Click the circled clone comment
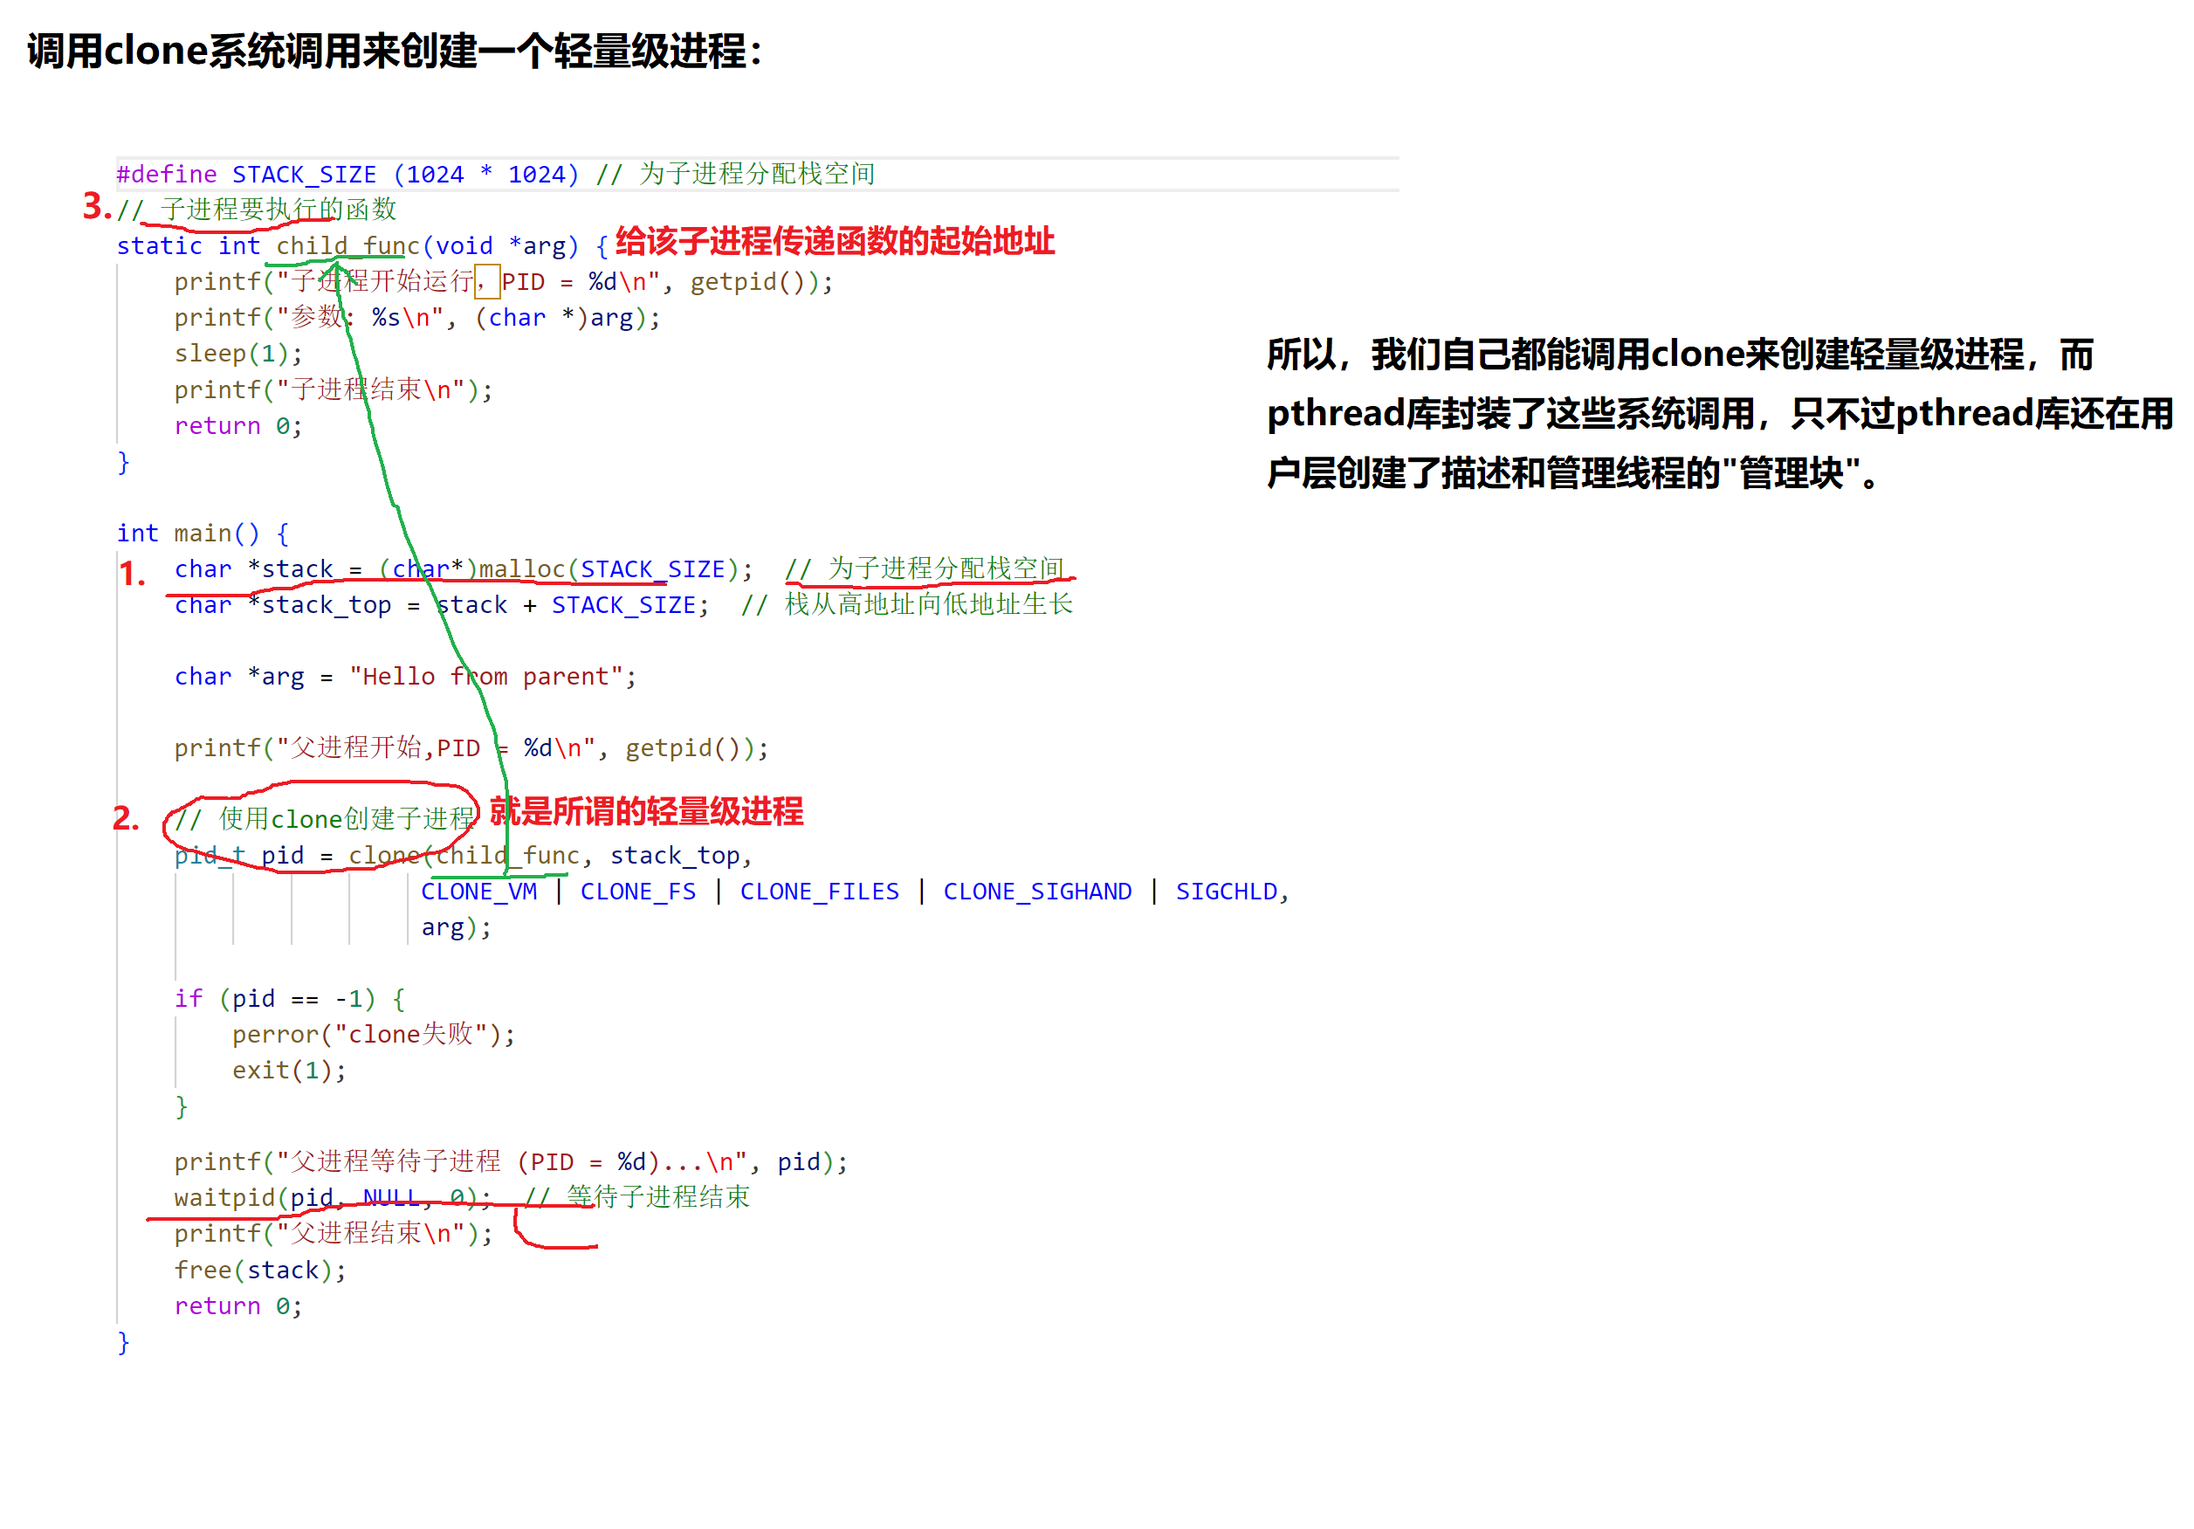This screenshot has width=2194, height=1529. coord(325,819)
